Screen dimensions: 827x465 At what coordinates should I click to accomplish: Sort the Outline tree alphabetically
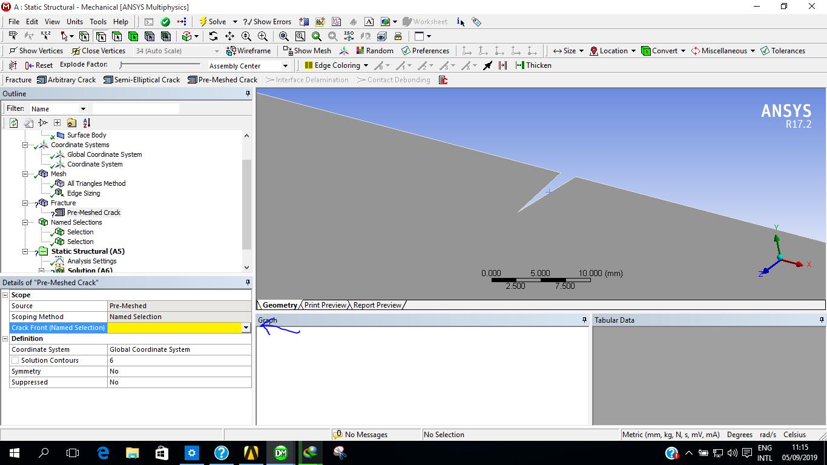87,123
